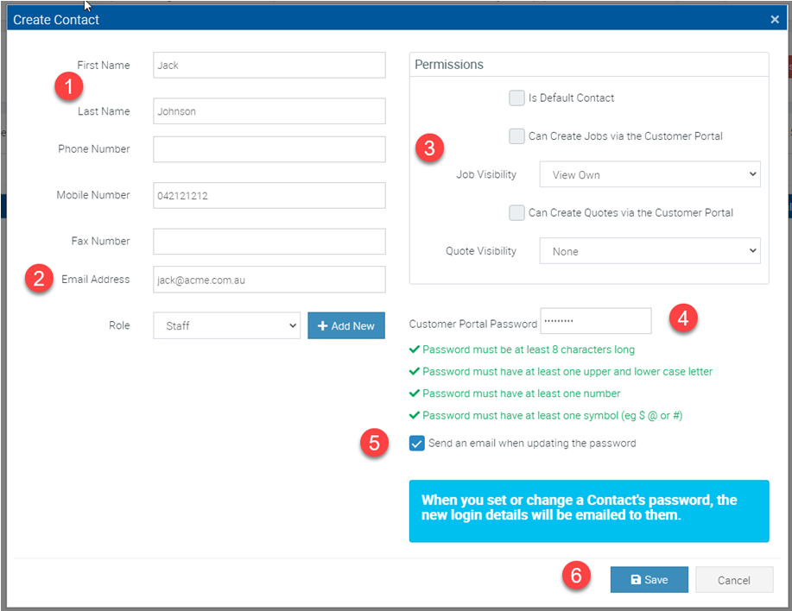Click the First Name field
Screen dimensions: 792x611
269,65
